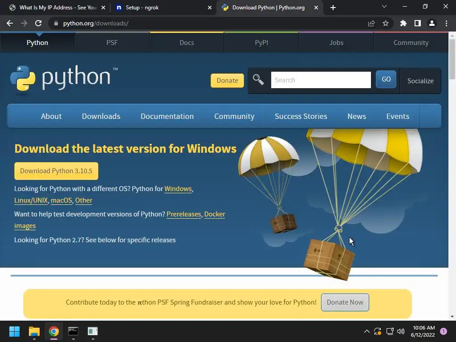Open the Events navigation menu

coord(398,116)
